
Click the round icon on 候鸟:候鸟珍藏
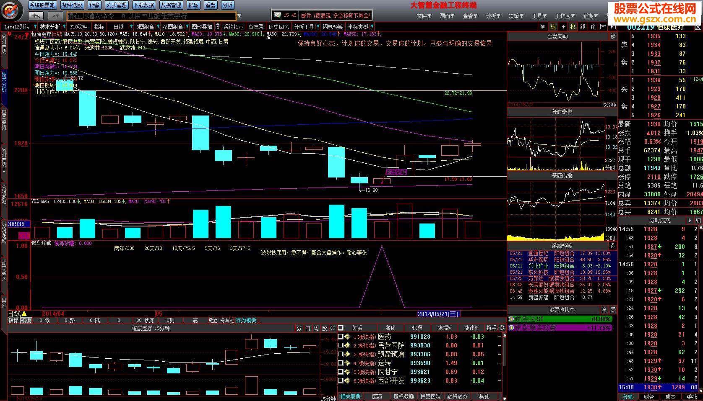pyautogui.click(x=511, y=328)
